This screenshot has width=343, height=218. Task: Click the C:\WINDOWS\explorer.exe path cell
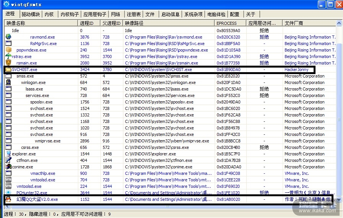(x=150, y=154)
